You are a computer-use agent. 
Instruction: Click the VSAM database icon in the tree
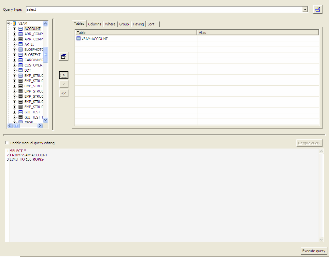point(14,23)
